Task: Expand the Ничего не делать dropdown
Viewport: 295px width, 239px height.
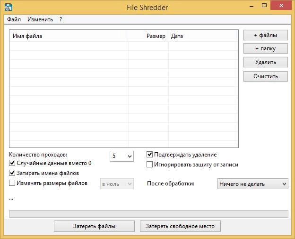Action: coord(252,184)
